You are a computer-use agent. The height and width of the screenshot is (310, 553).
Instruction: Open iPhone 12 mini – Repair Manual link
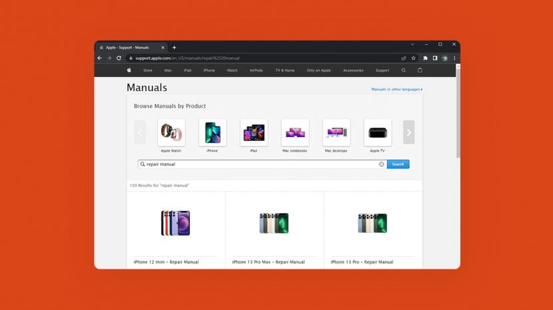tap(166, 262)
